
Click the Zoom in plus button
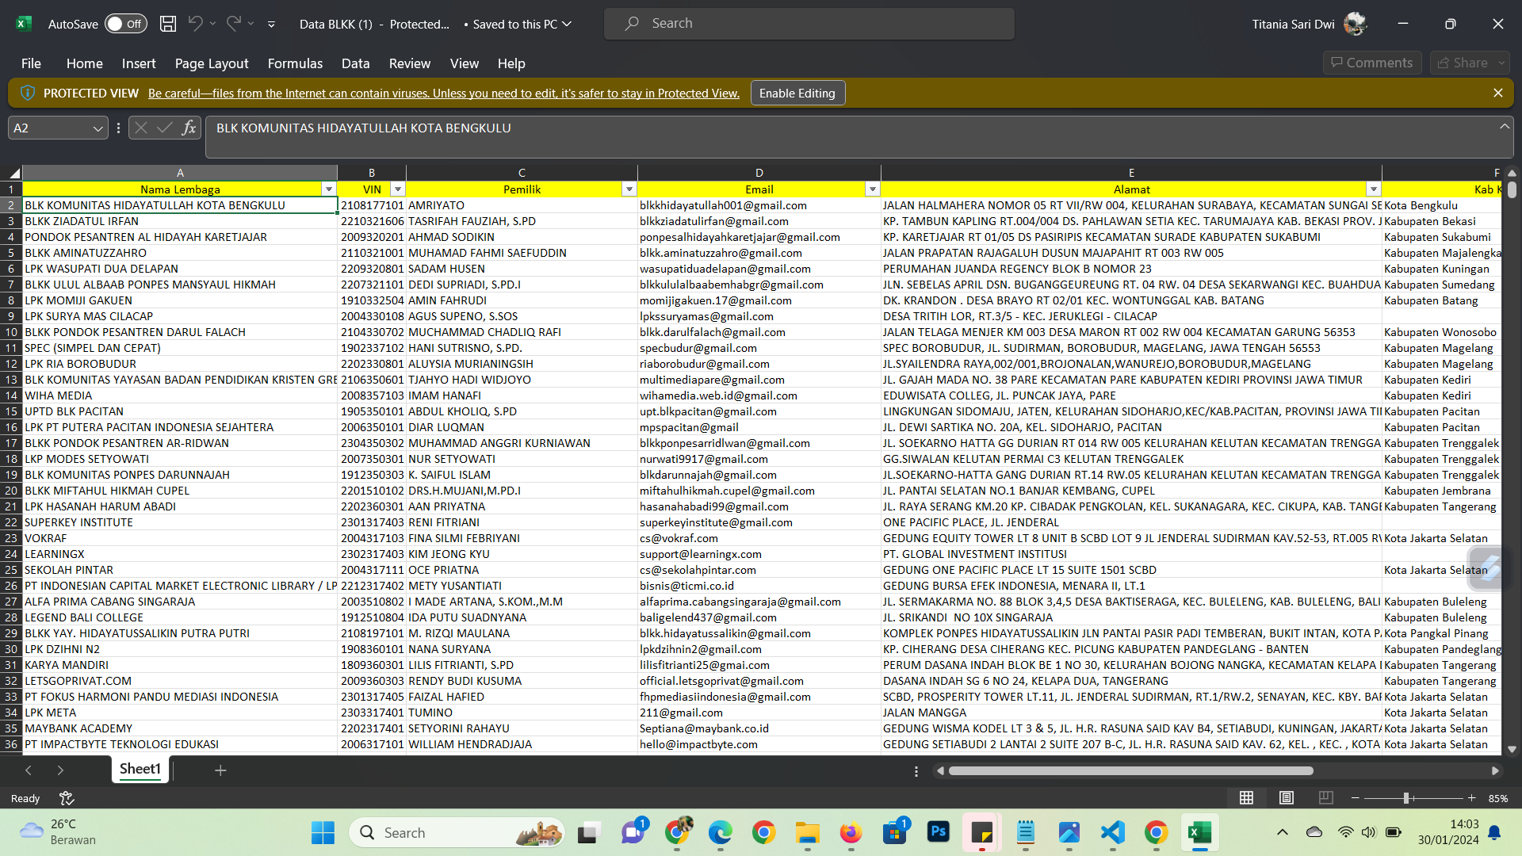(x=1471, y=798)
